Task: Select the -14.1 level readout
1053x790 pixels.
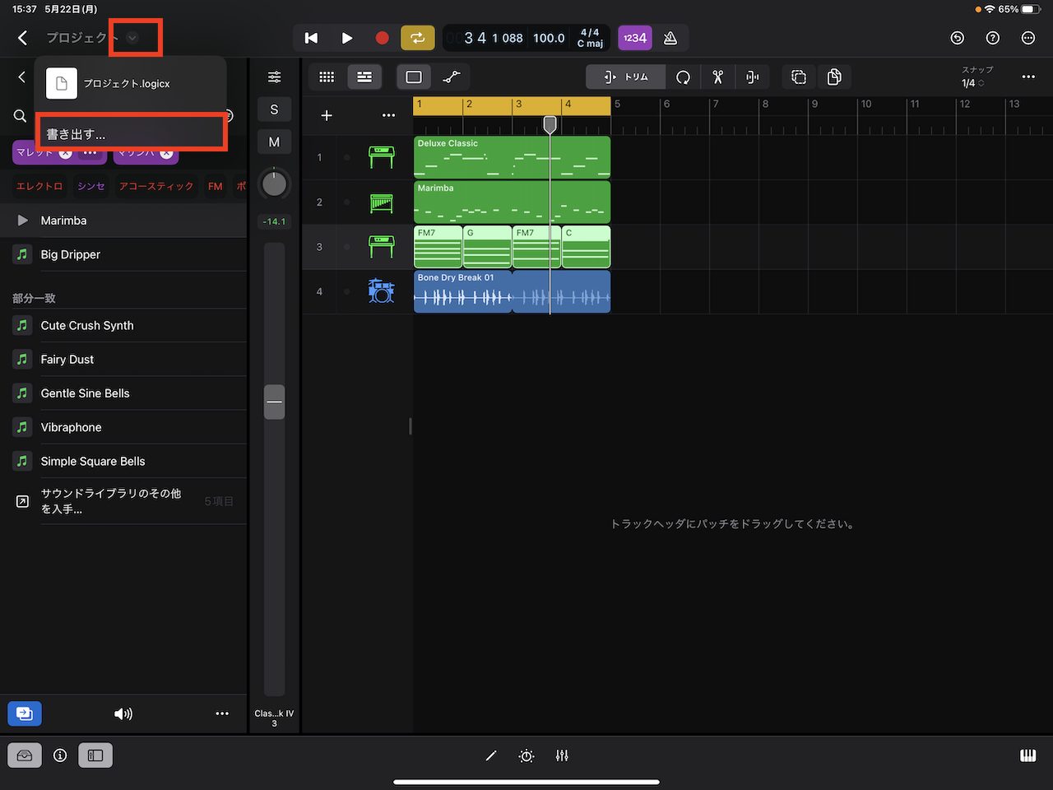Action: pyautogui.click(x=274, y=221)
